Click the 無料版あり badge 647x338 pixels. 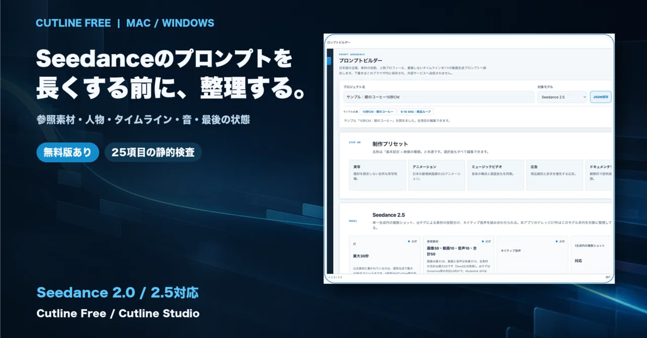pyautogui.click(x=67, y=152)
